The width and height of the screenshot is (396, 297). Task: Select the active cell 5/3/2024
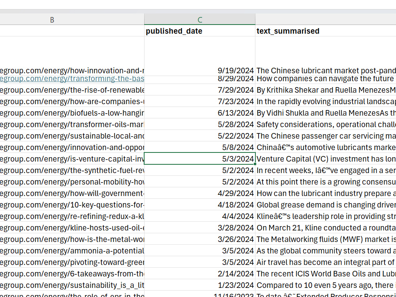pyautogui.click(x=200, y=159)
